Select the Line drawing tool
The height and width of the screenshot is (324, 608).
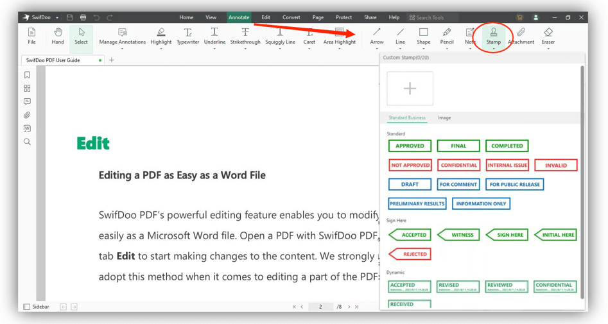(x=400, y=36)
